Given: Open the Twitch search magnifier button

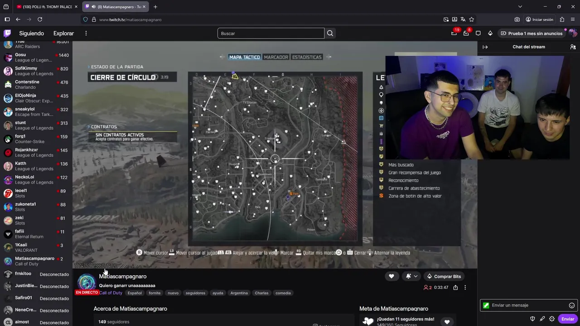Looking at the screenshot, I should pos(330,33).
